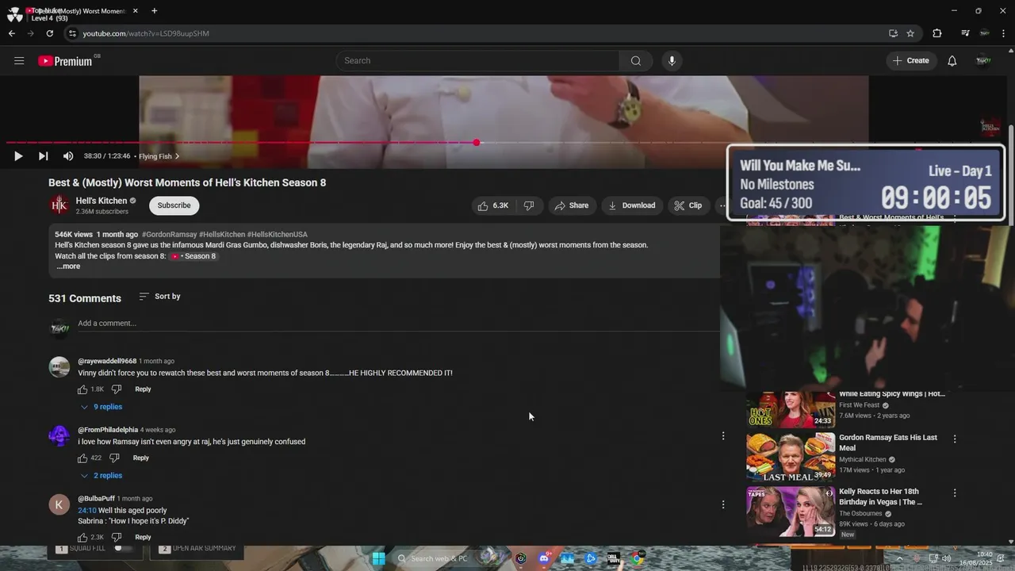The width and height of the screenshot is (1015, 571).
Task: Open Chrome three-dot menu
Action: click(1003, 33)
